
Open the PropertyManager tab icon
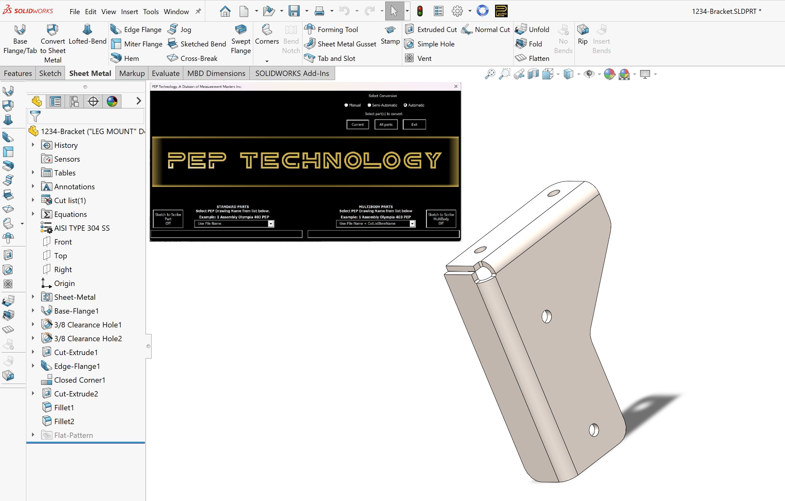click(x=56, y=101)
